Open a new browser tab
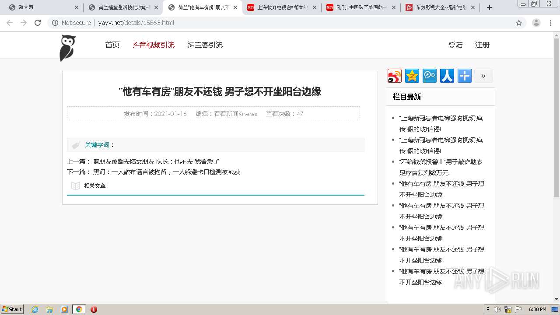 point(490,7)
